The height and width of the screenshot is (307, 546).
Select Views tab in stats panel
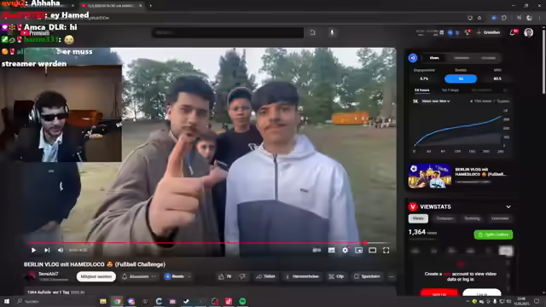[x=434, y=58]
